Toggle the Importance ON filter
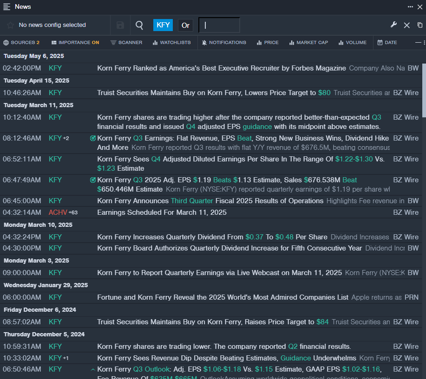This screenshot has height=379, width=426. 75,43
